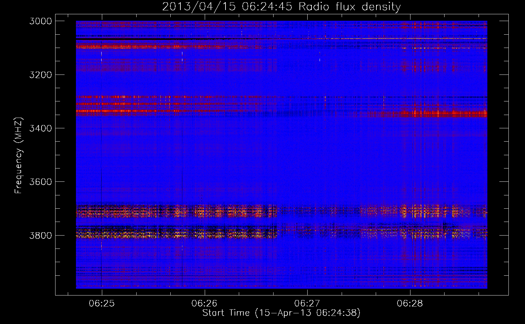Screen dimensions: 525x324
Task: Click the 06:28 time axis label
Action: 410,304
